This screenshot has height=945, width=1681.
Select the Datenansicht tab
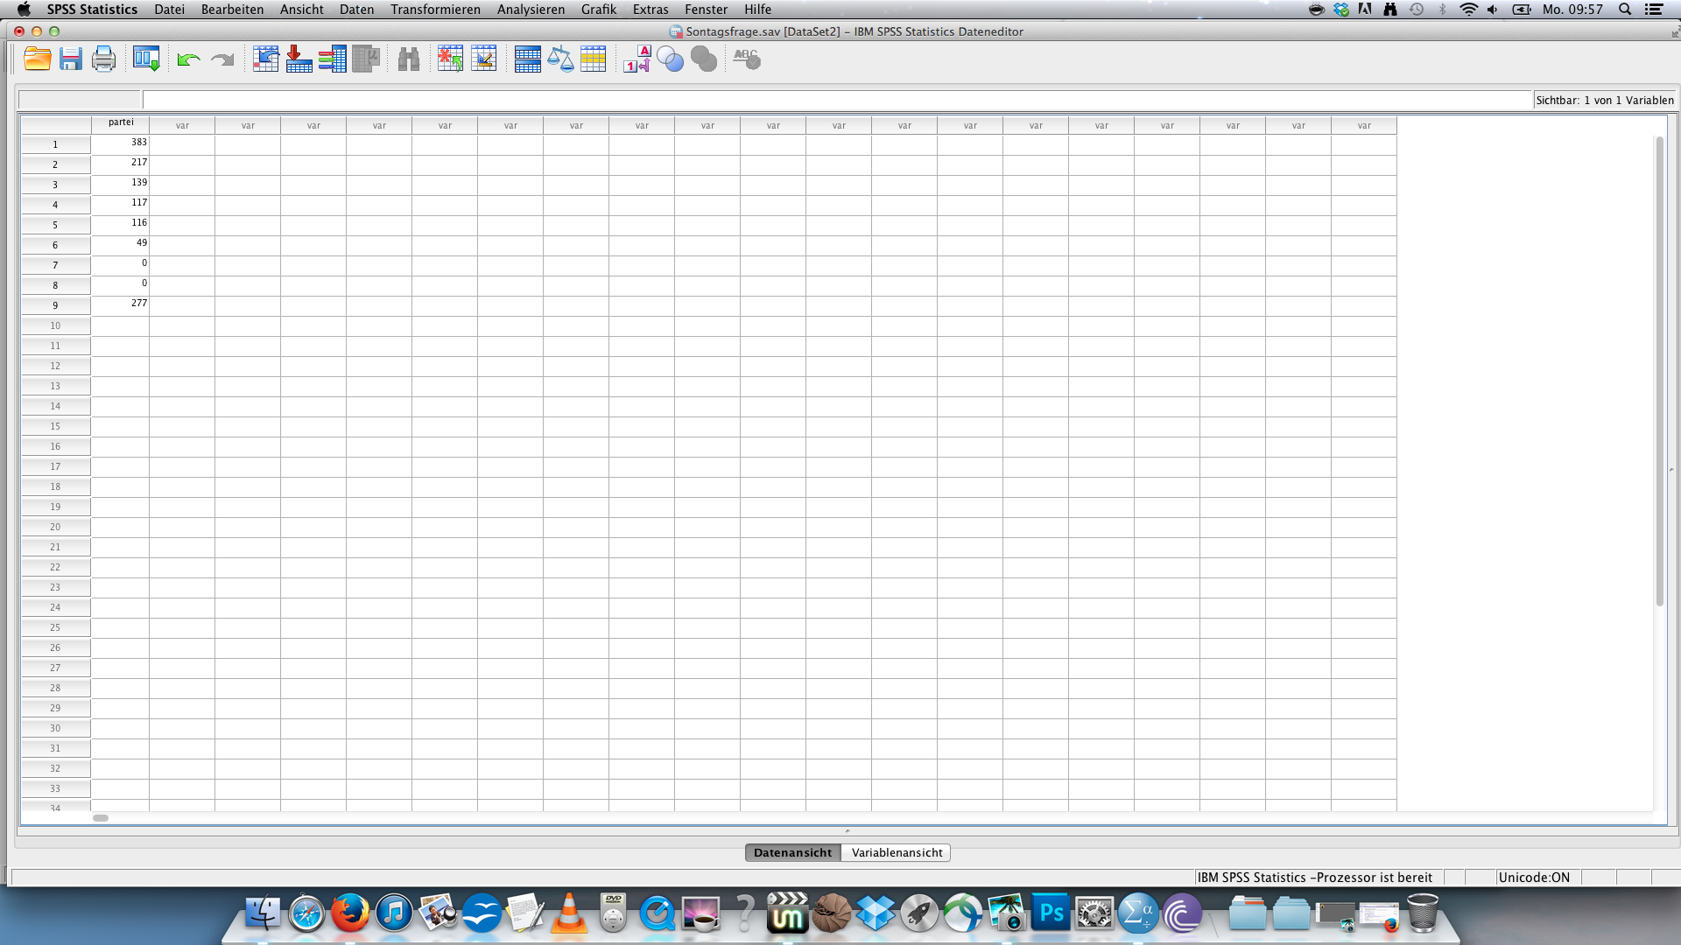tap(792, 852)
